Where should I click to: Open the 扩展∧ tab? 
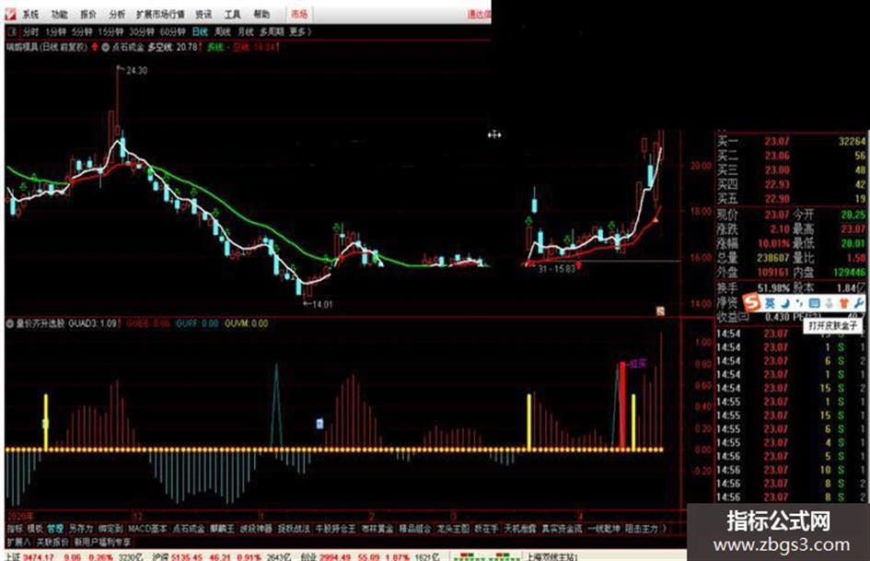18,542
